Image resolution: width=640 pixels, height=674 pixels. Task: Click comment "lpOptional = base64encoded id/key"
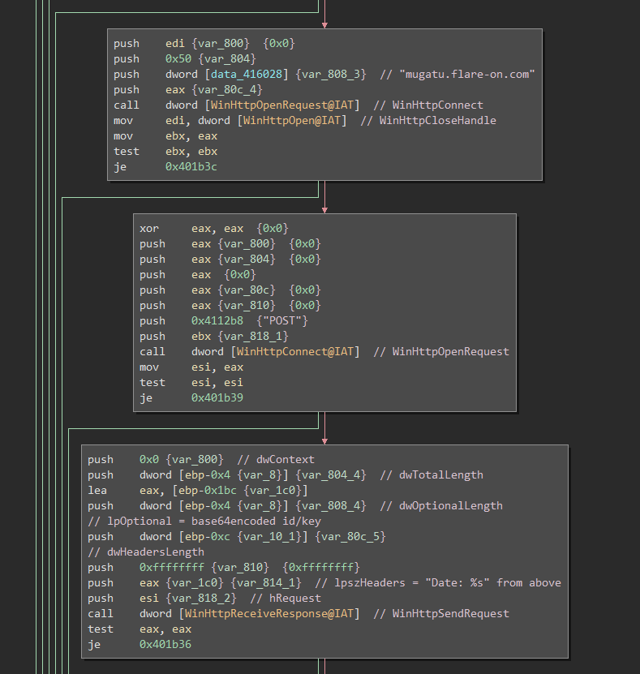tap(204, 522)
